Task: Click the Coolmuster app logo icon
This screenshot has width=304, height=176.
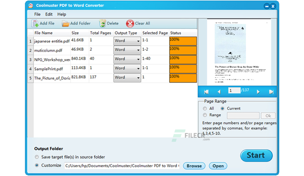Action: click(x=31, y=5)
